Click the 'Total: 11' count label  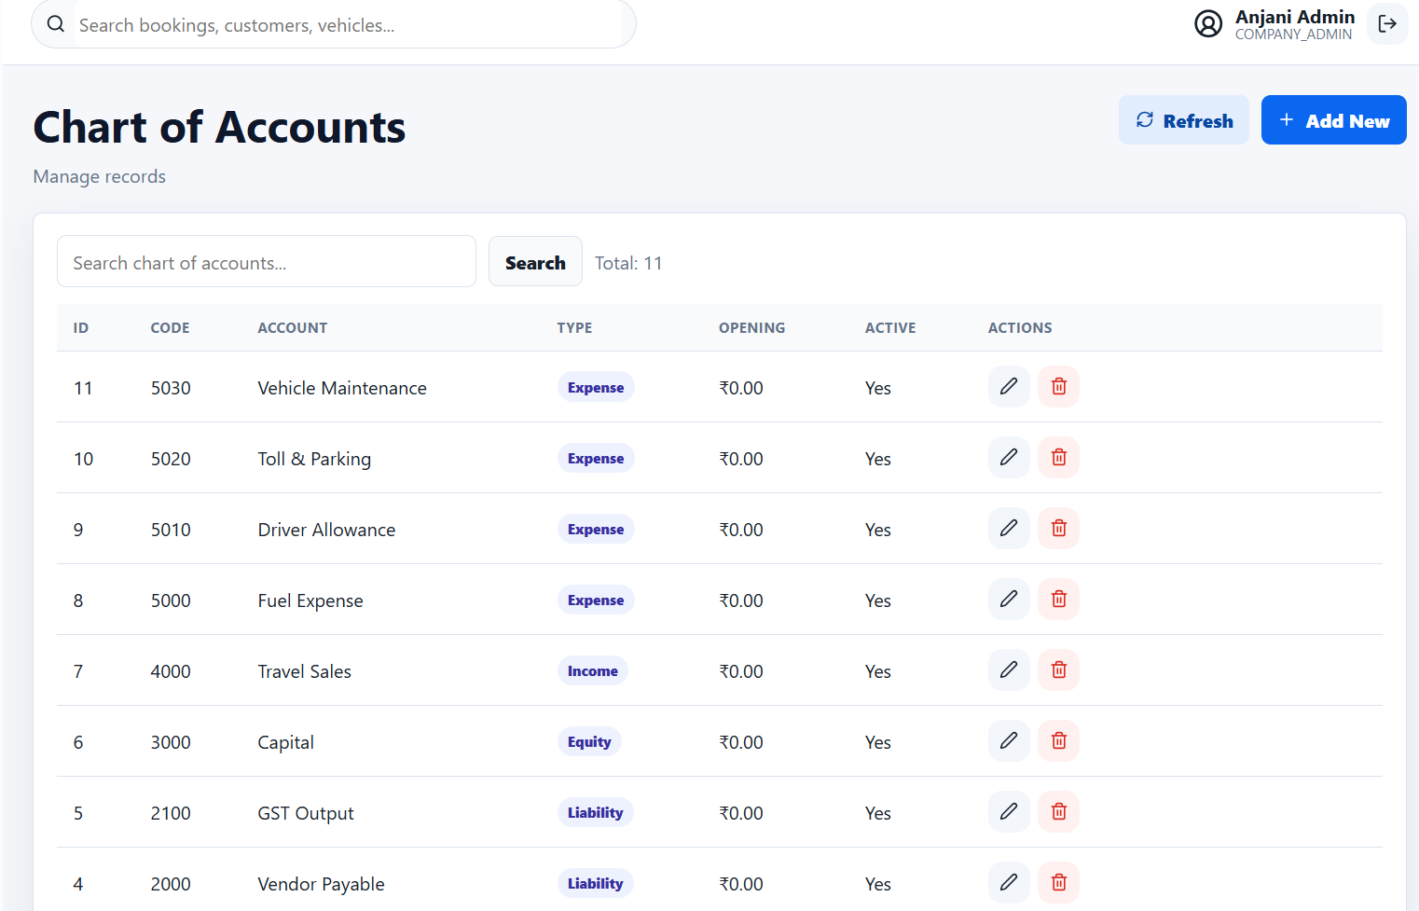[x=628, y=263]
